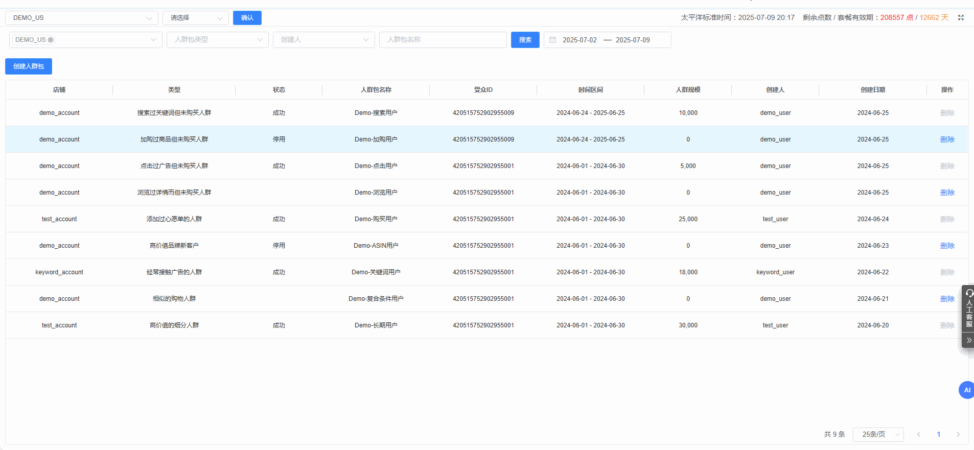This screenshot has height=450, width=974.
Task: Click the 受众ID column header
Action: click(483, 90)
